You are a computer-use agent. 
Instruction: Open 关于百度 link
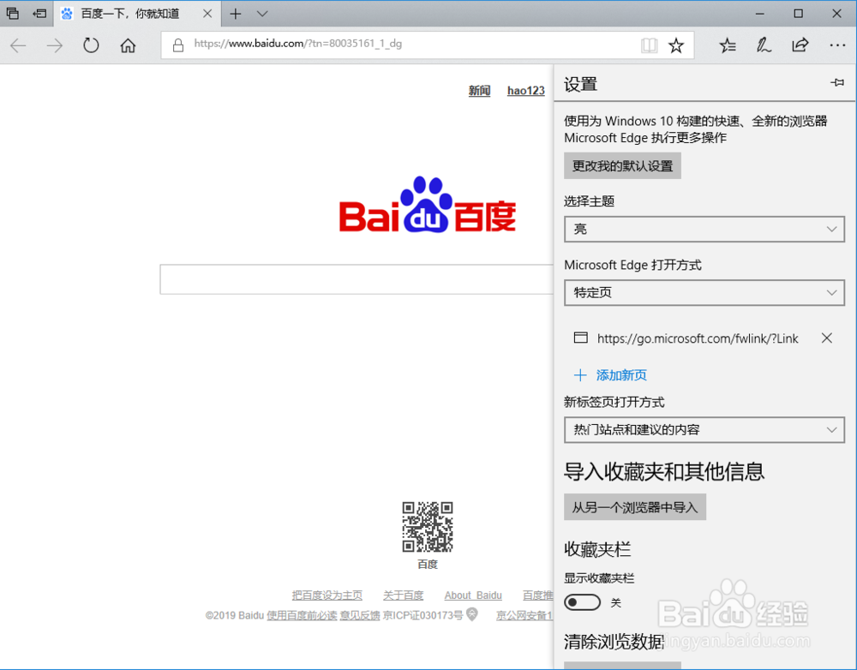click(x=404, y=595)
